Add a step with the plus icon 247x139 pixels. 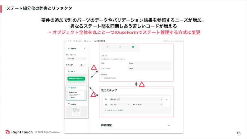(x=85, y=65)
